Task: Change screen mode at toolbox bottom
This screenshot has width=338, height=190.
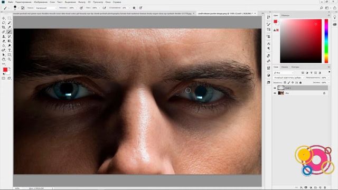Action: (x=10, y=79)
